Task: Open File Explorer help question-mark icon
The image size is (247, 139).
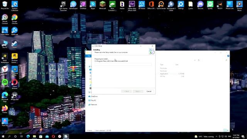Action: [228, 56]
